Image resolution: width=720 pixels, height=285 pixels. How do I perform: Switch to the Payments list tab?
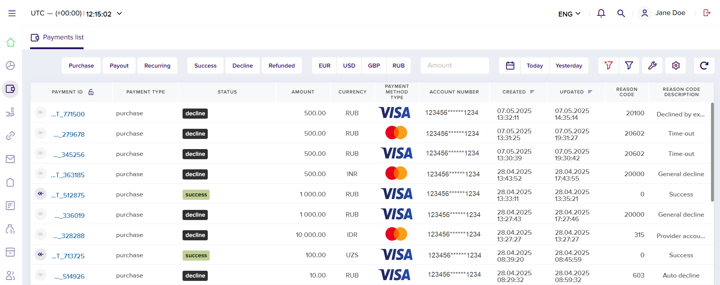tap(57, 38)
